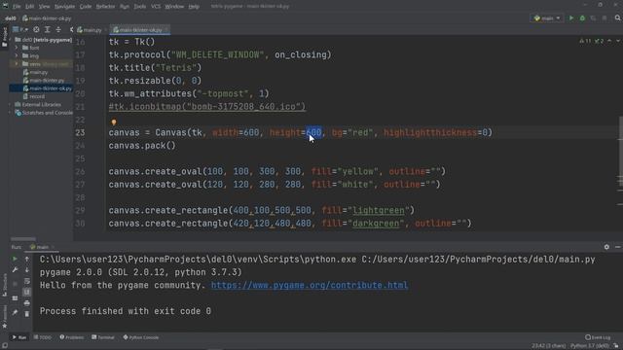Click the Project panel horizontal scrollbar

(x=23, y=239)
